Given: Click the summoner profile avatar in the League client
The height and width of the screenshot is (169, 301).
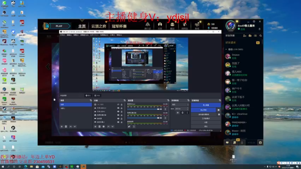Looking at the screenshot, I should pos(230,26).
